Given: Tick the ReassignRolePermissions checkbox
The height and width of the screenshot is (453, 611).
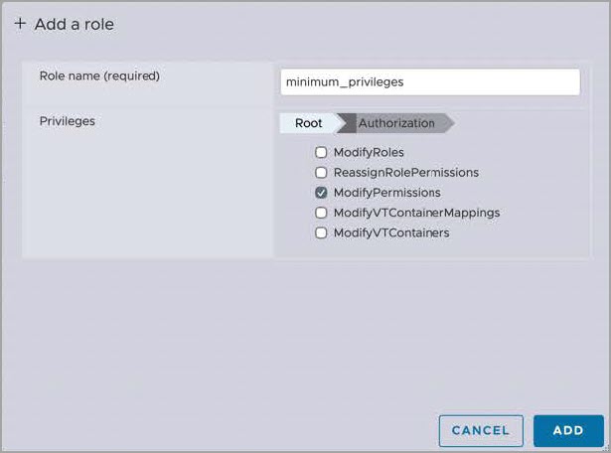Looking at the screenshot, I should click(321, 173).
